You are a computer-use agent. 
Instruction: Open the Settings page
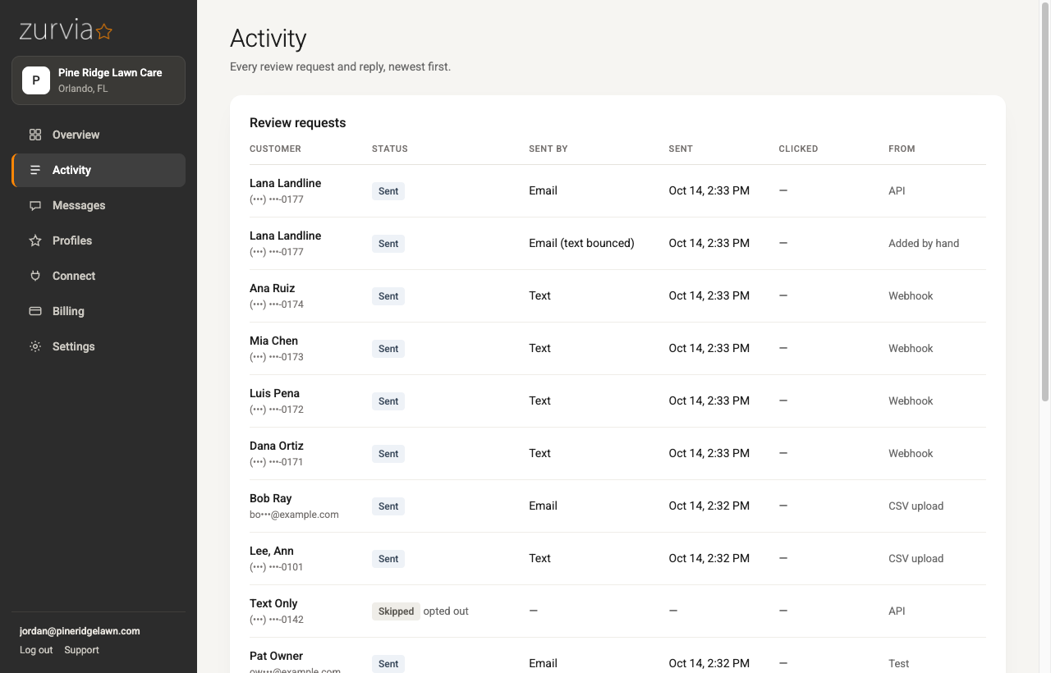pyautogui.click(x=99, y=346)
